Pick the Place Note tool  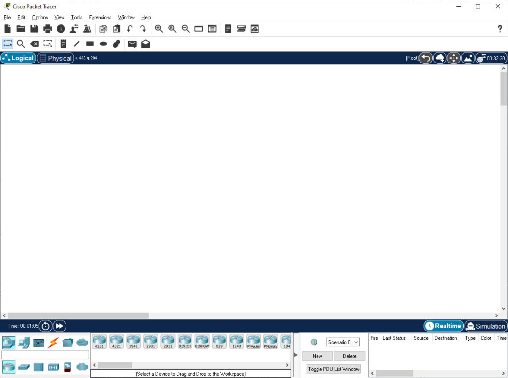tap(63, 43)
